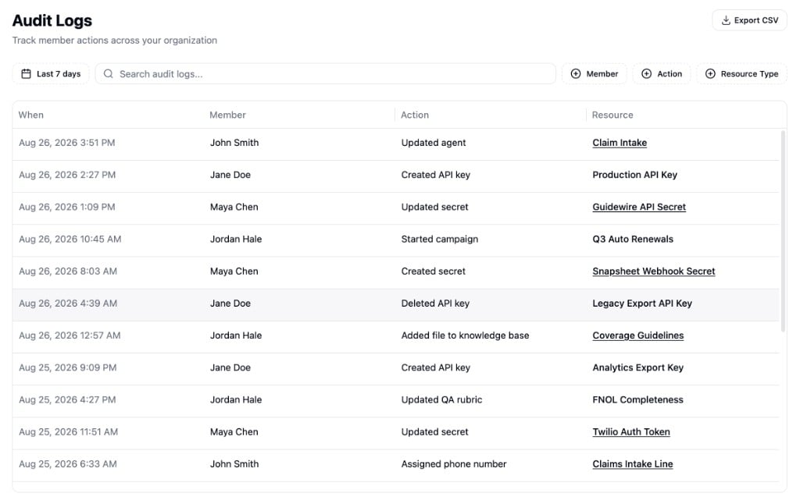Select the Aug 26, 2026 8:03 AM timestamp
Screen dimensions: 800x504
click(x=68, y=272)
